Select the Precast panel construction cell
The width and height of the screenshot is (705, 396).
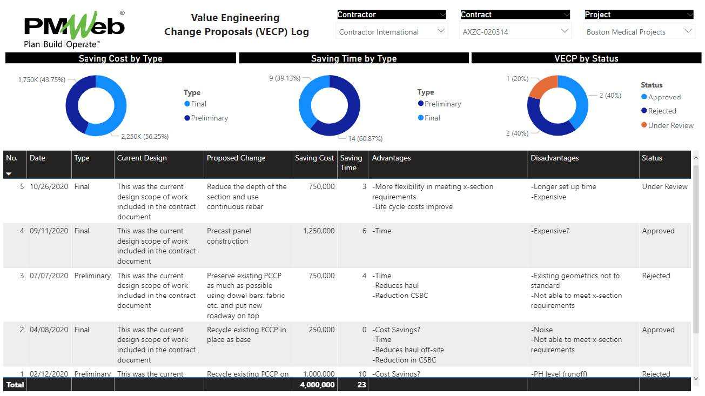[229, 236]
